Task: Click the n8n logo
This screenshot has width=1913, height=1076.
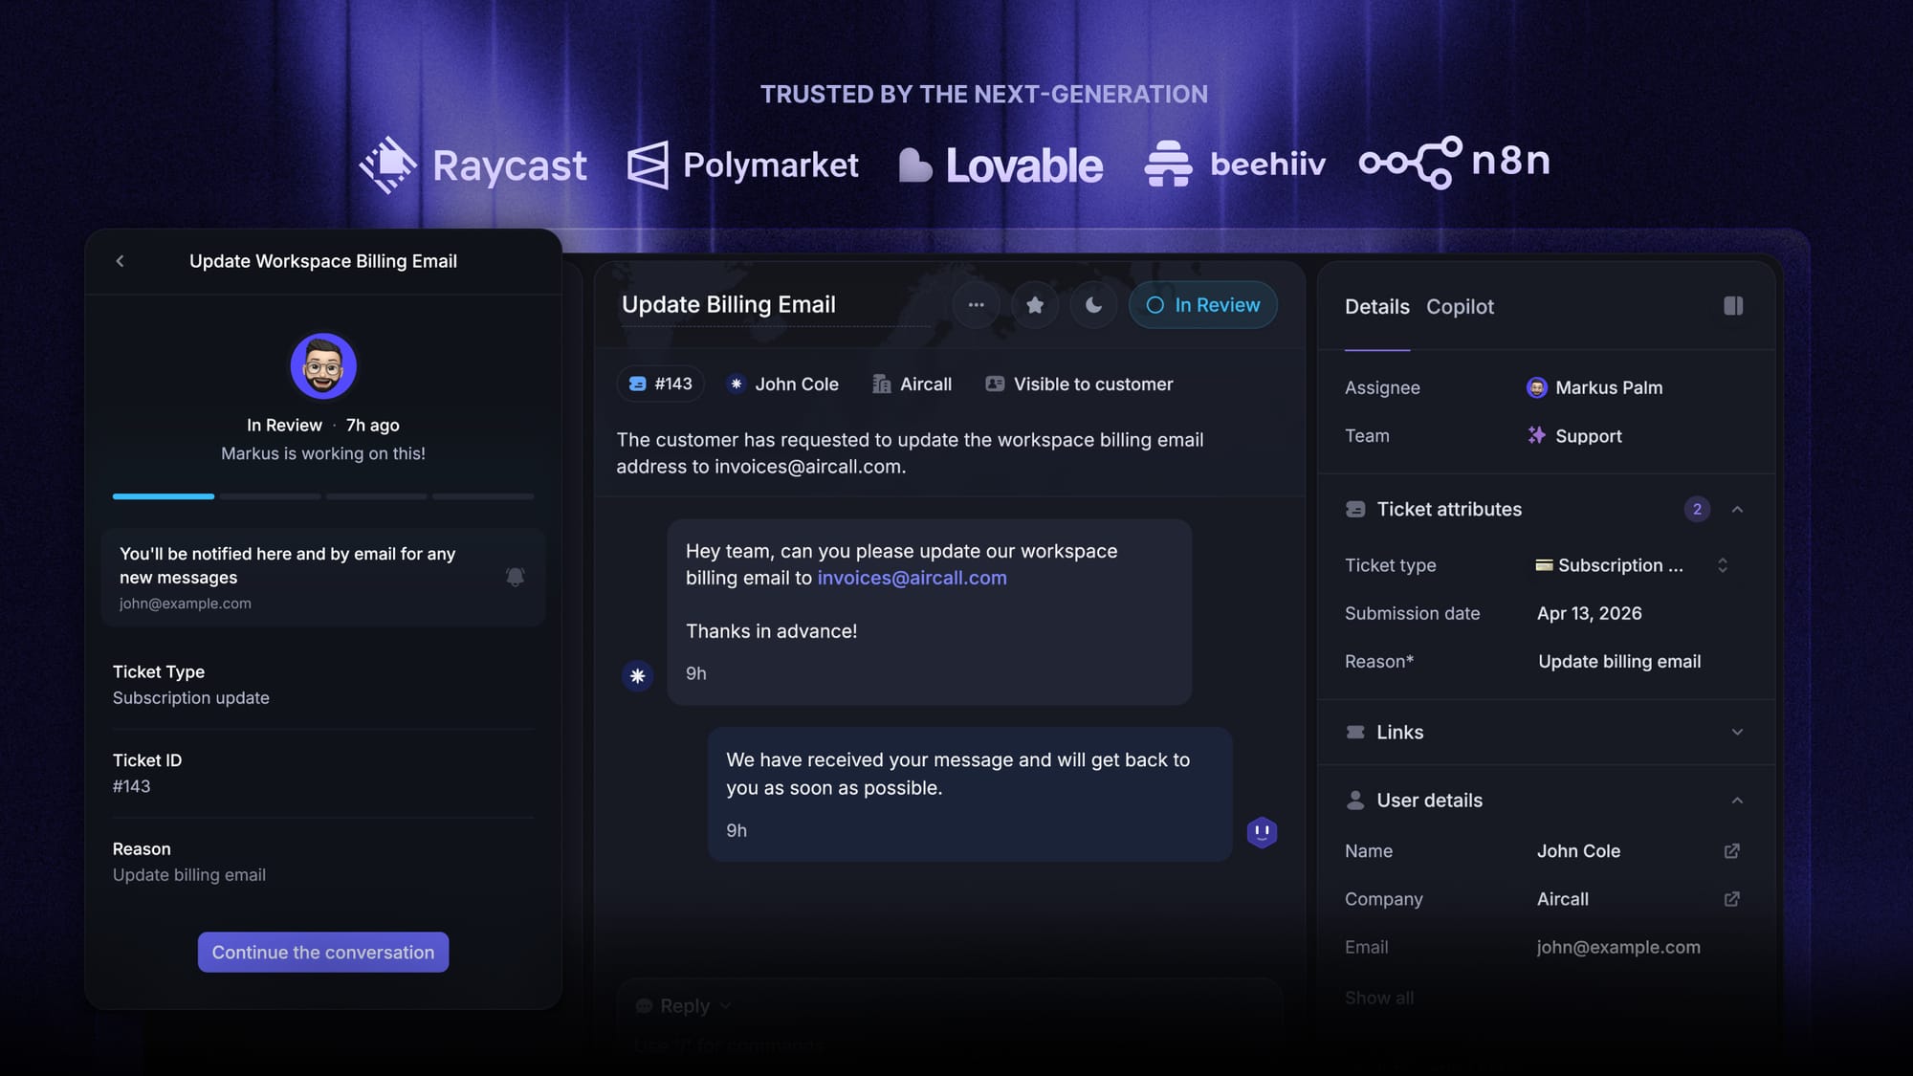Action: [x=1455, y=163]
